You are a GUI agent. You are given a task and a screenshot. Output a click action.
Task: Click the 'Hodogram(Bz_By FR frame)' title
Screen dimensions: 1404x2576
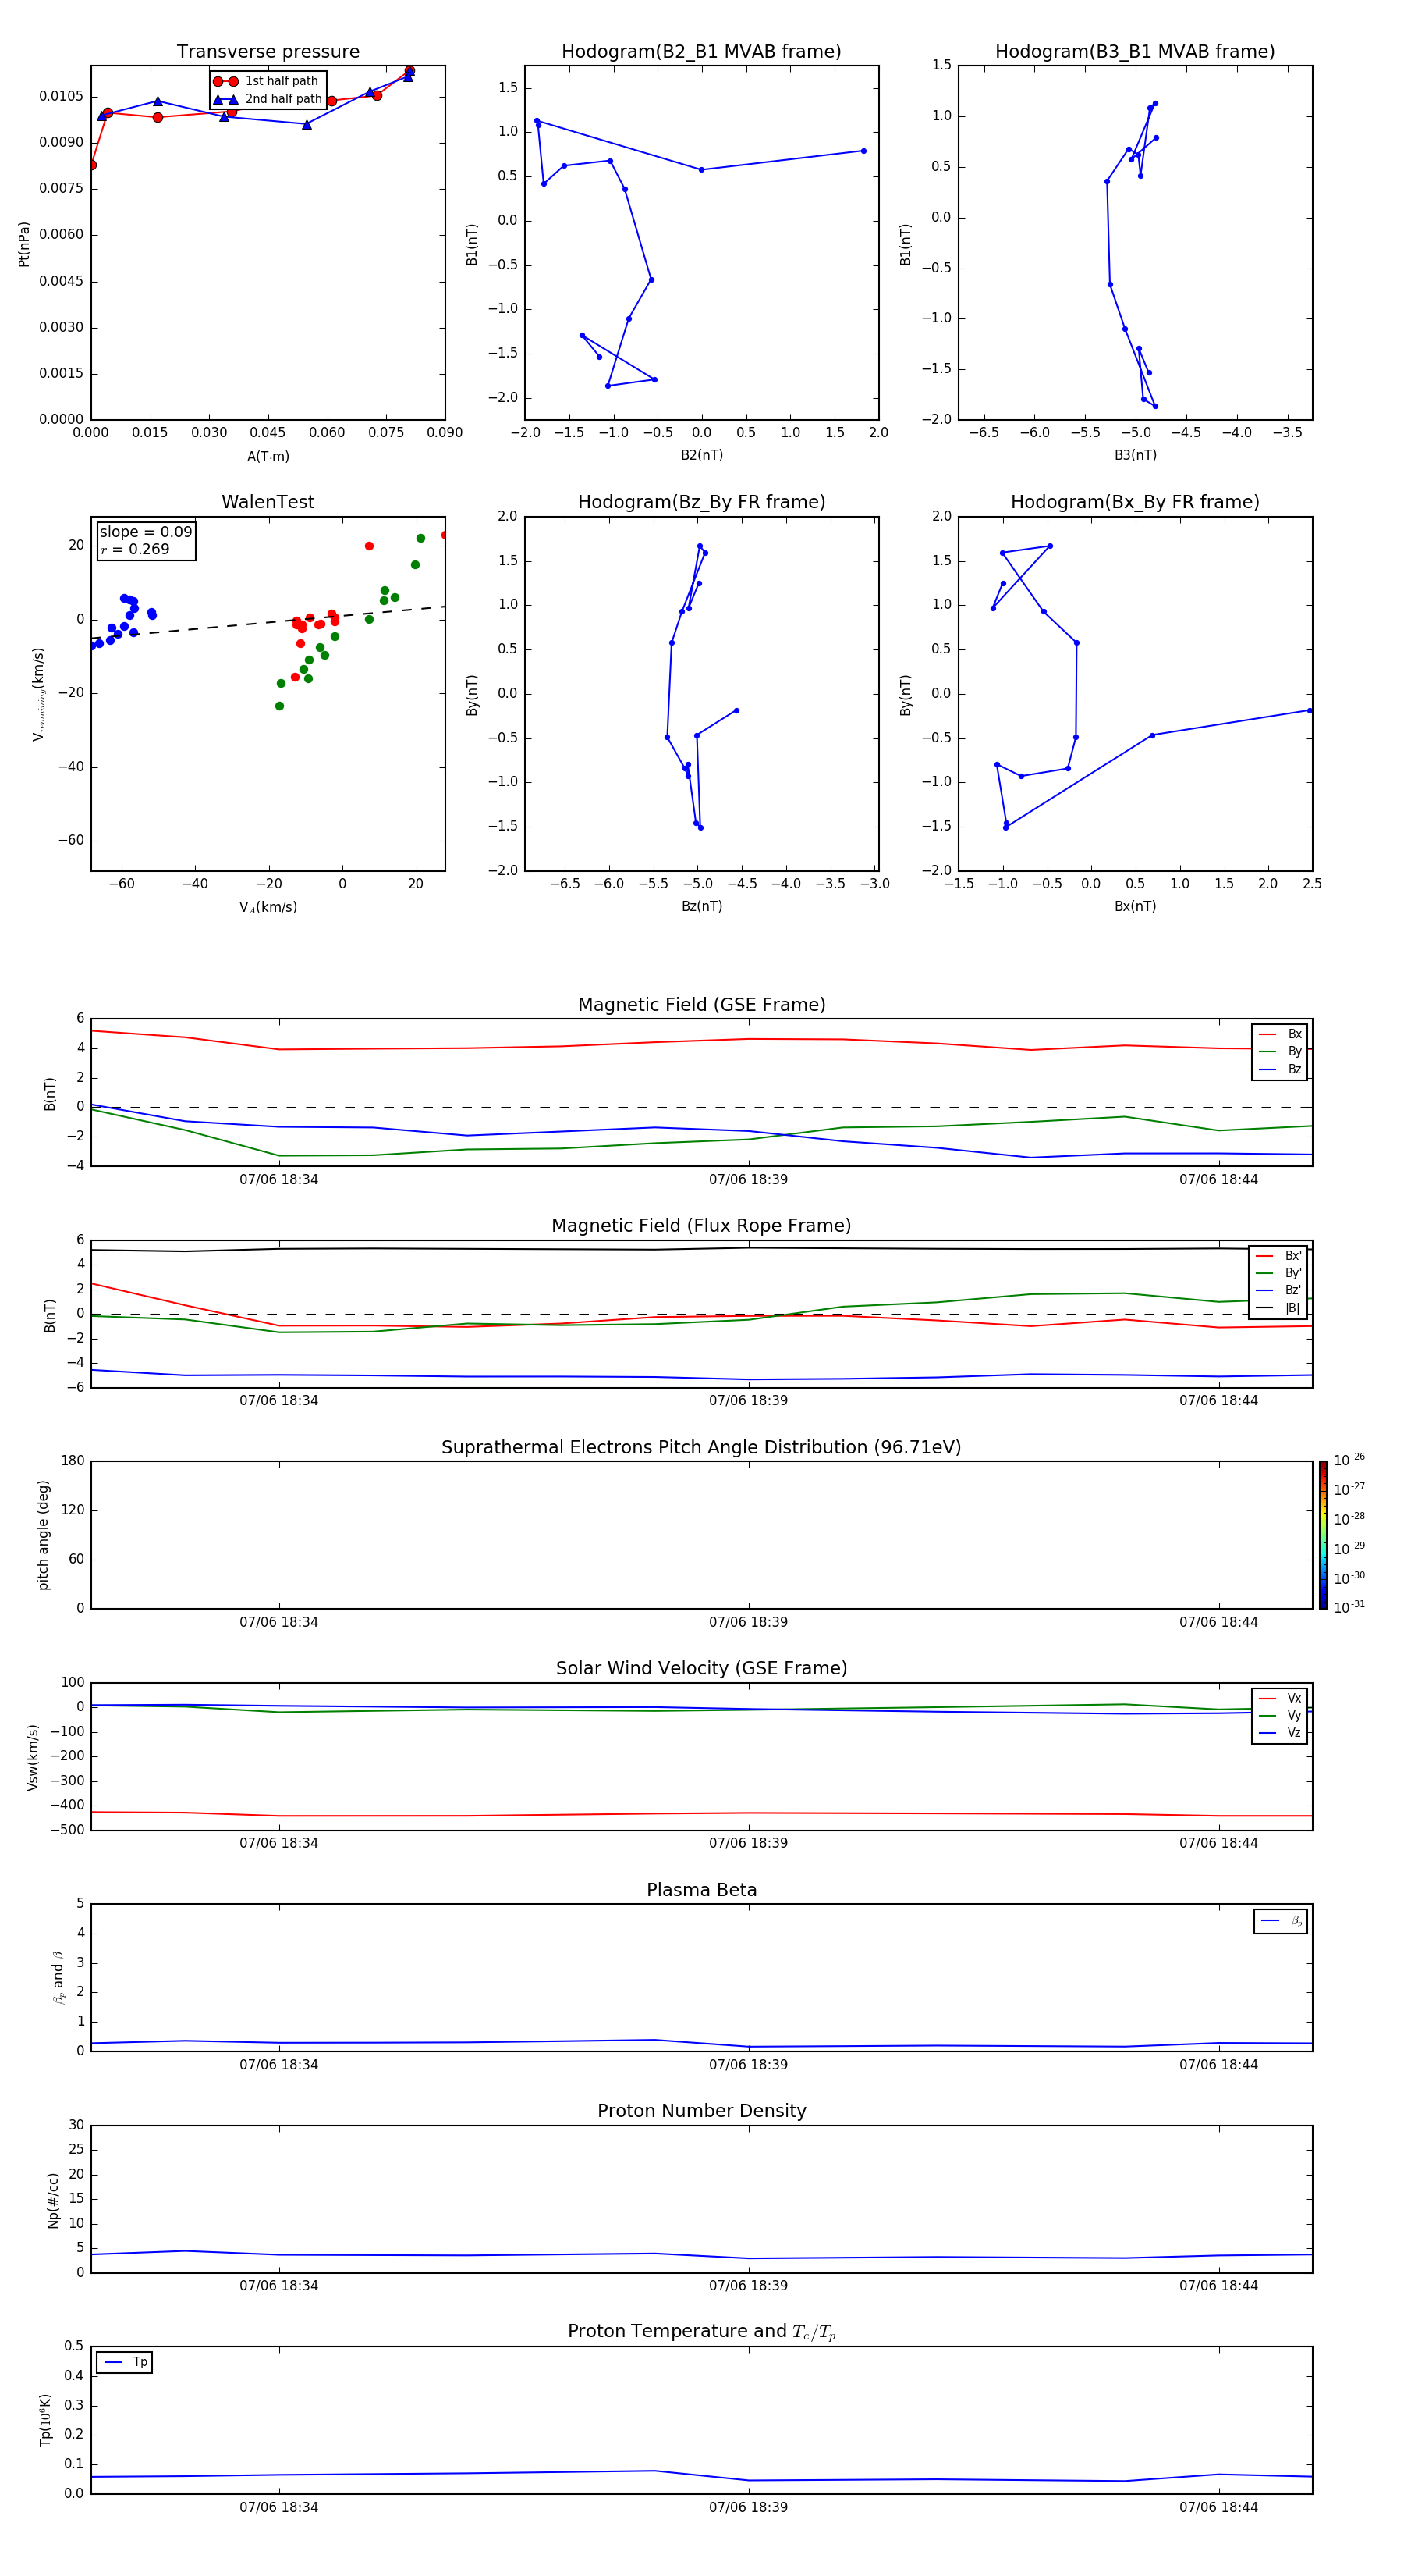[701, 502]
